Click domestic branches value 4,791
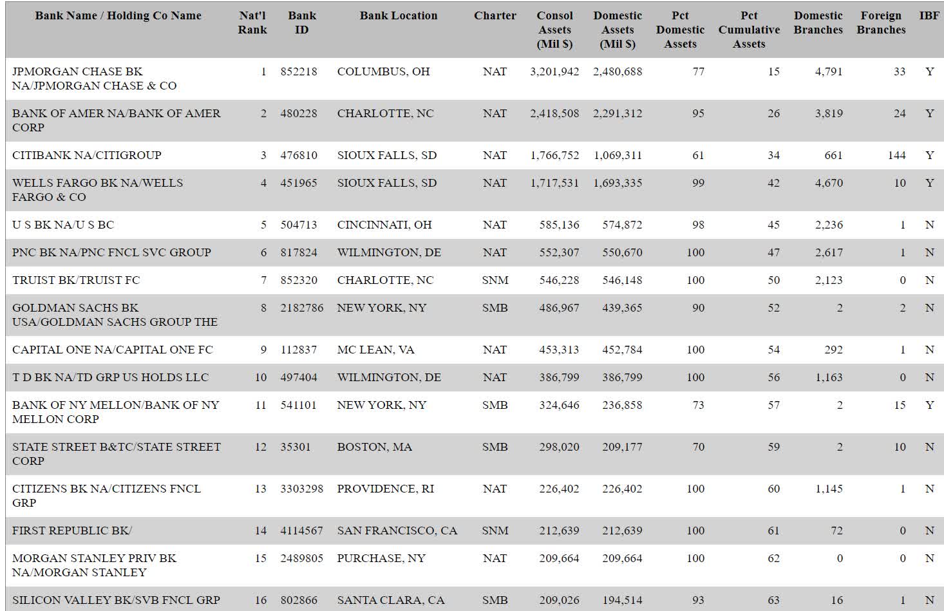 click(829, 71)
